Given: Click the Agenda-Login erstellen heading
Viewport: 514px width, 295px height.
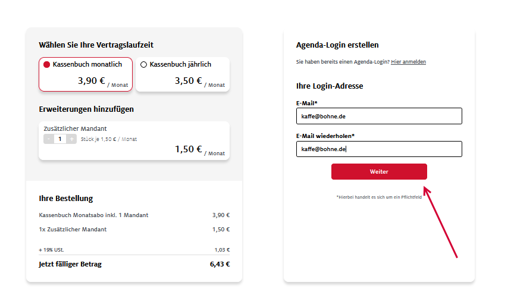Looking at the screenshot, I should click(x=337, y=45).
